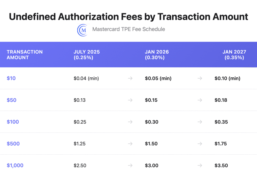Click the $10 transaction amount label
257x174 pixels.
[x=11, y=78]
